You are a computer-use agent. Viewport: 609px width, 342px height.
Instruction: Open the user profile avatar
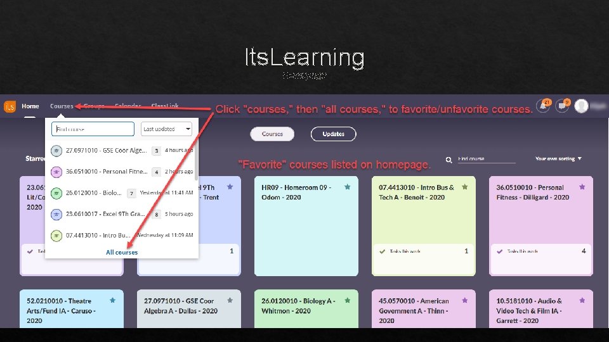point(582,106)
